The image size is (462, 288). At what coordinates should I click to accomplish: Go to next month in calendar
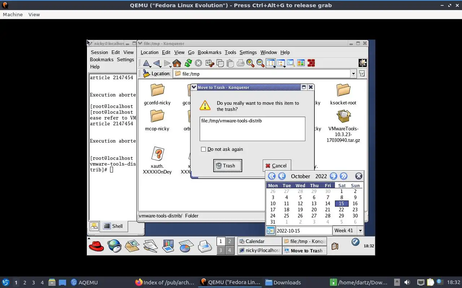coord(333,176)
